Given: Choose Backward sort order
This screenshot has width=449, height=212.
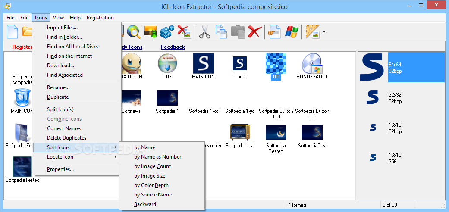Looking at the screenshot, I should pyautogui.click(x=162, y=204).
